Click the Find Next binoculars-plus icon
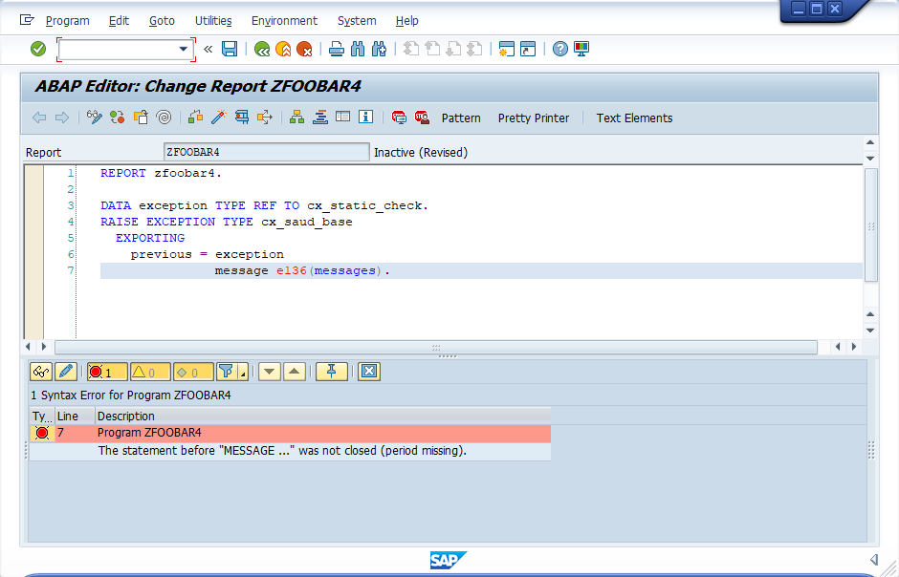The image size is (899, 577). point(379,50)
